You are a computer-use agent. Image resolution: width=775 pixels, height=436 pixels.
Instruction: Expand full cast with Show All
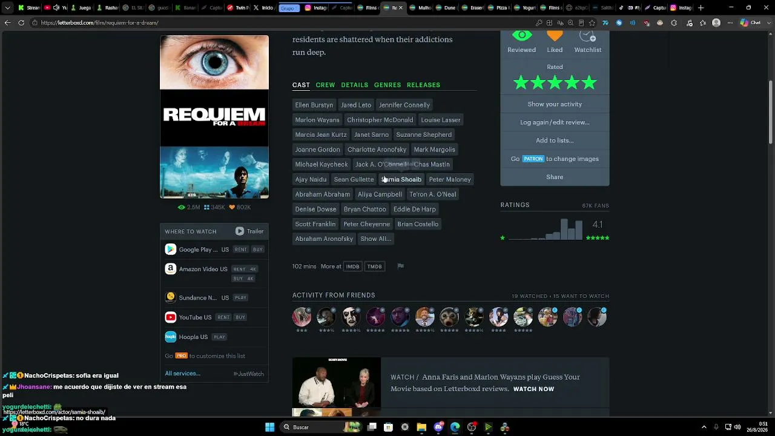click(375, 239)
